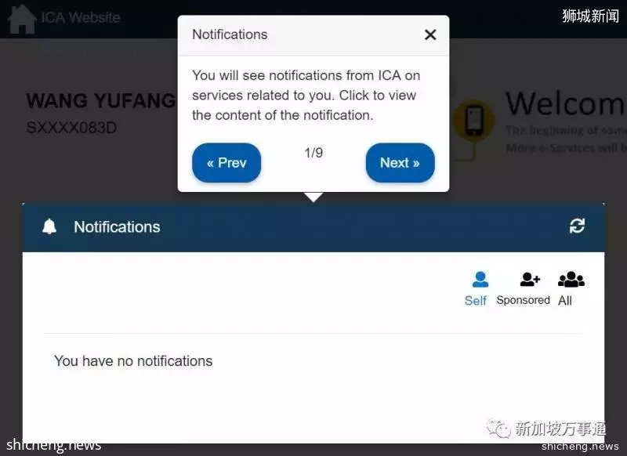Click the bell icon in Notifications header
The image size is (627, 456).
click(x=49, y=226)
